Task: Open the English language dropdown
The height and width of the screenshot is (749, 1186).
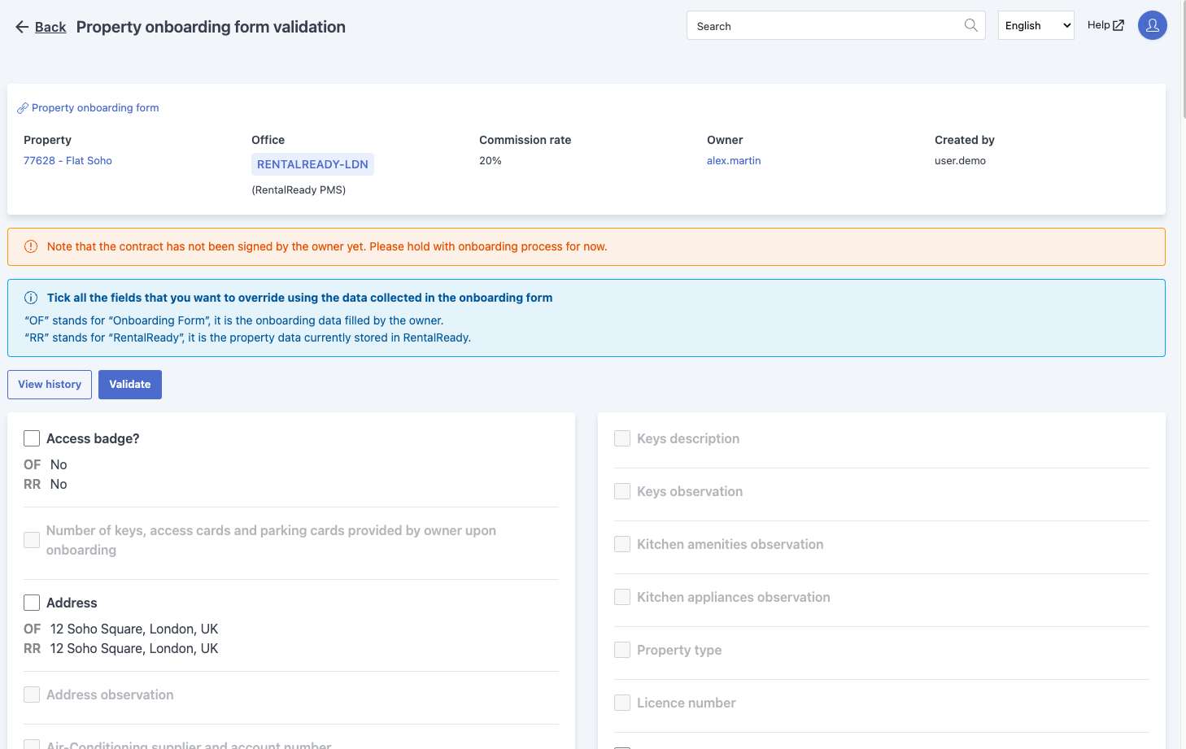Action: click(1036, 25)
